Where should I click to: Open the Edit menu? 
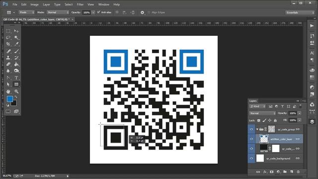(24, 4)
